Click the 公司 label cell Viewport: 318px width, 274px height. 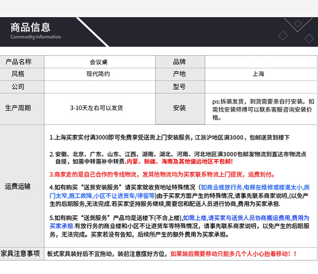point(22,87)
